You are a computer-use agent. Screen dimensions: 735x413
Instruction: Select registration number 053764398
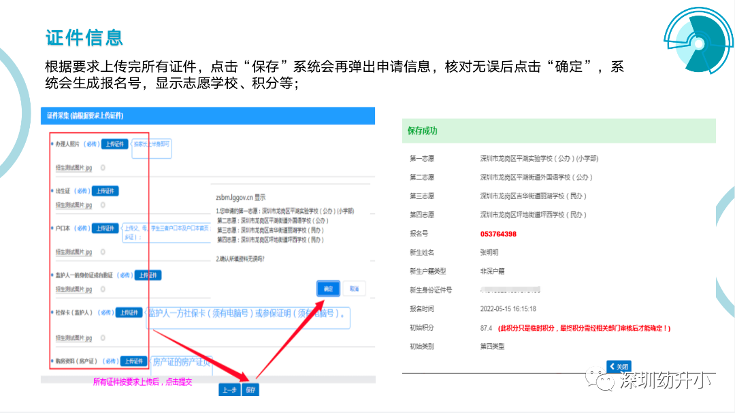coord(498,234)
